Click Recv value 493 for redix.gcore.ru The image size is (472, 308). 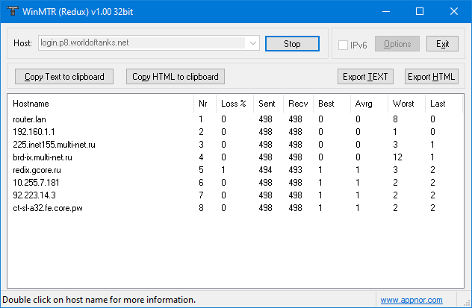tap(295, 170)
